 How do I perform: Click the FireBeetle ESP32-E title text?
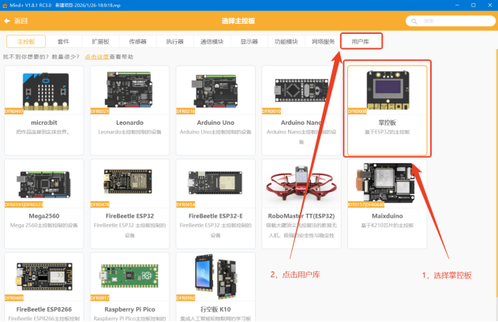(x=215, y=216)
